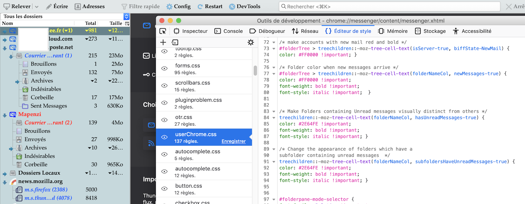Create a new style sheet with plus icon
The width and height of the screenshot is (525, 204).
pos(163,42)
